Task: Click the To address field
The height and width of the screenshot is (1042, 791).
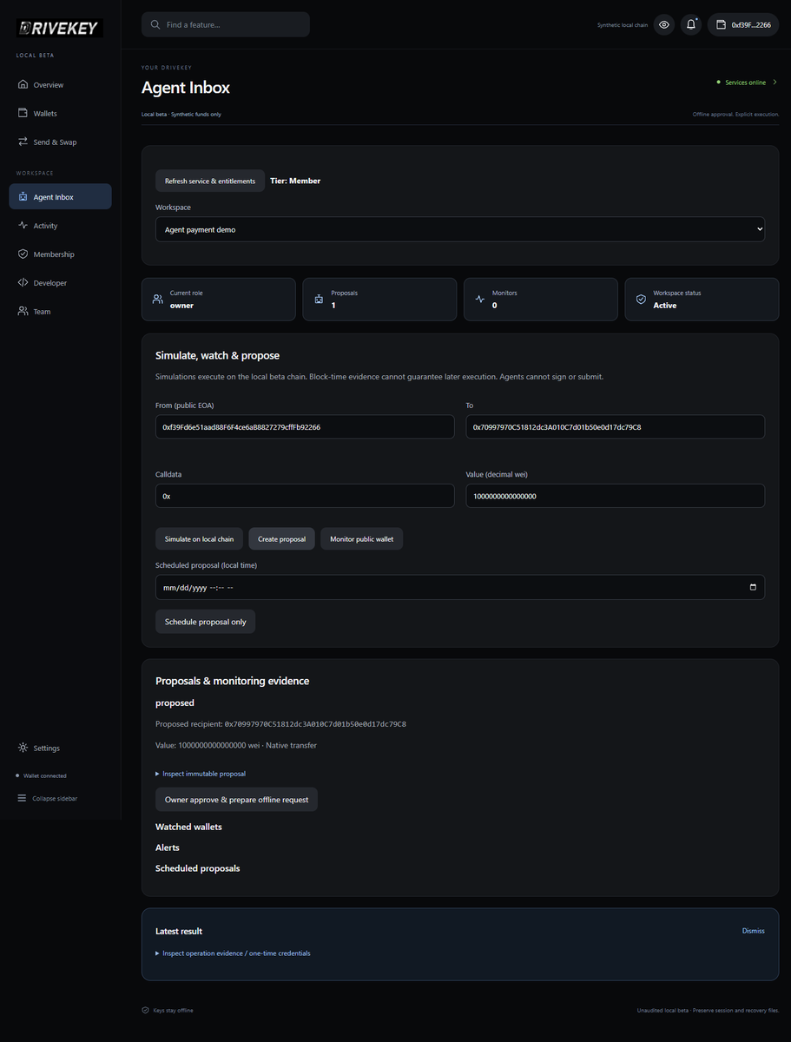Action: [616, 426]
